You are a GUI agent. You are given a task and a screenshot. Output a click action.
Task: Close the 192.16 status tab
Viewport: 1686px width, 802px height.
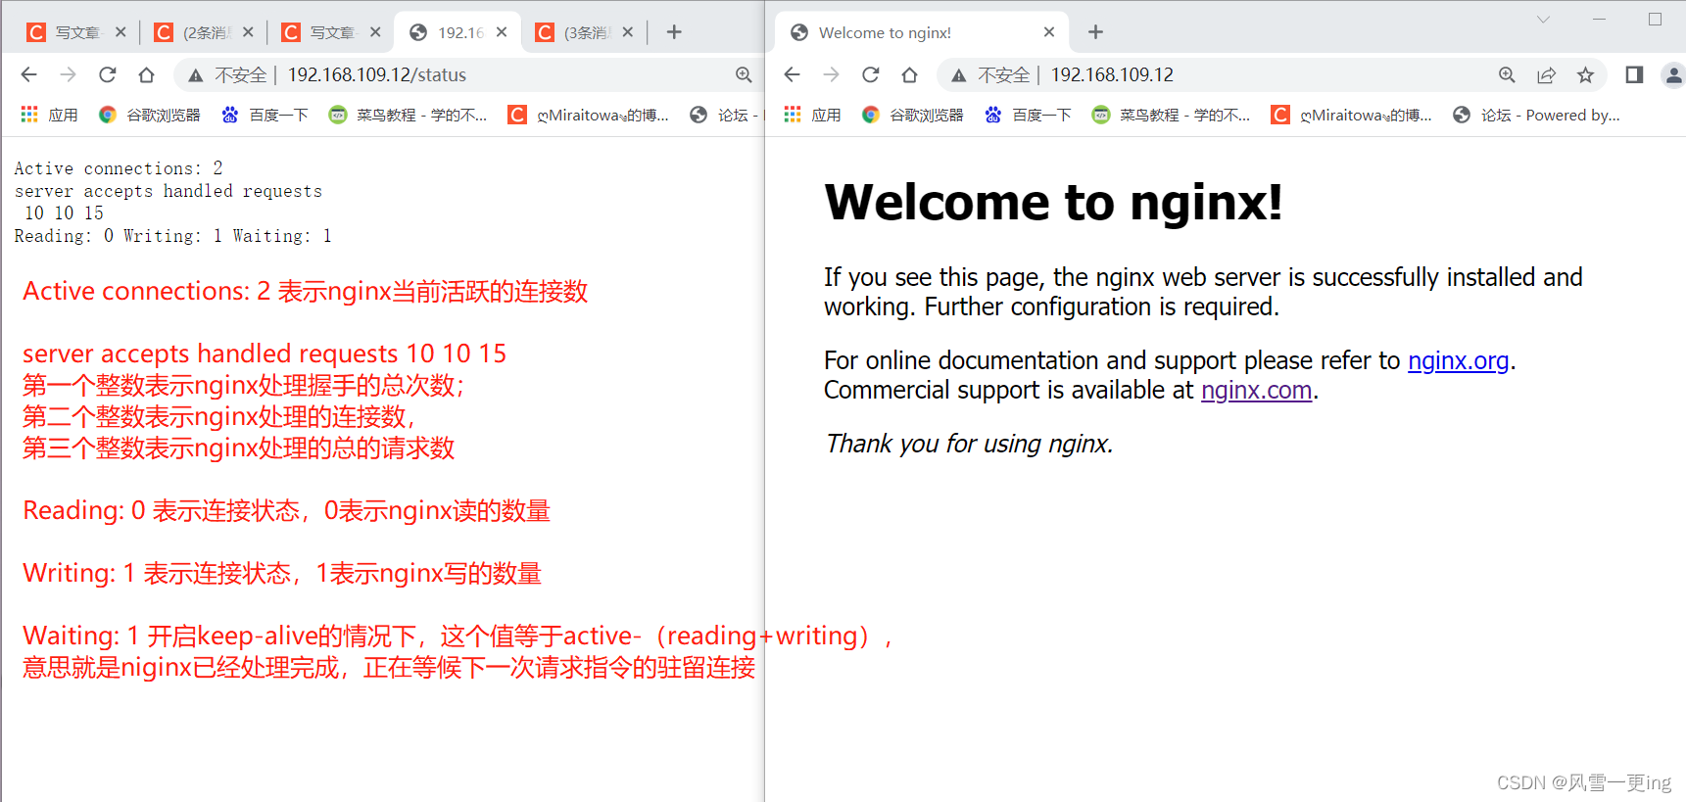(x=502, y=32)
